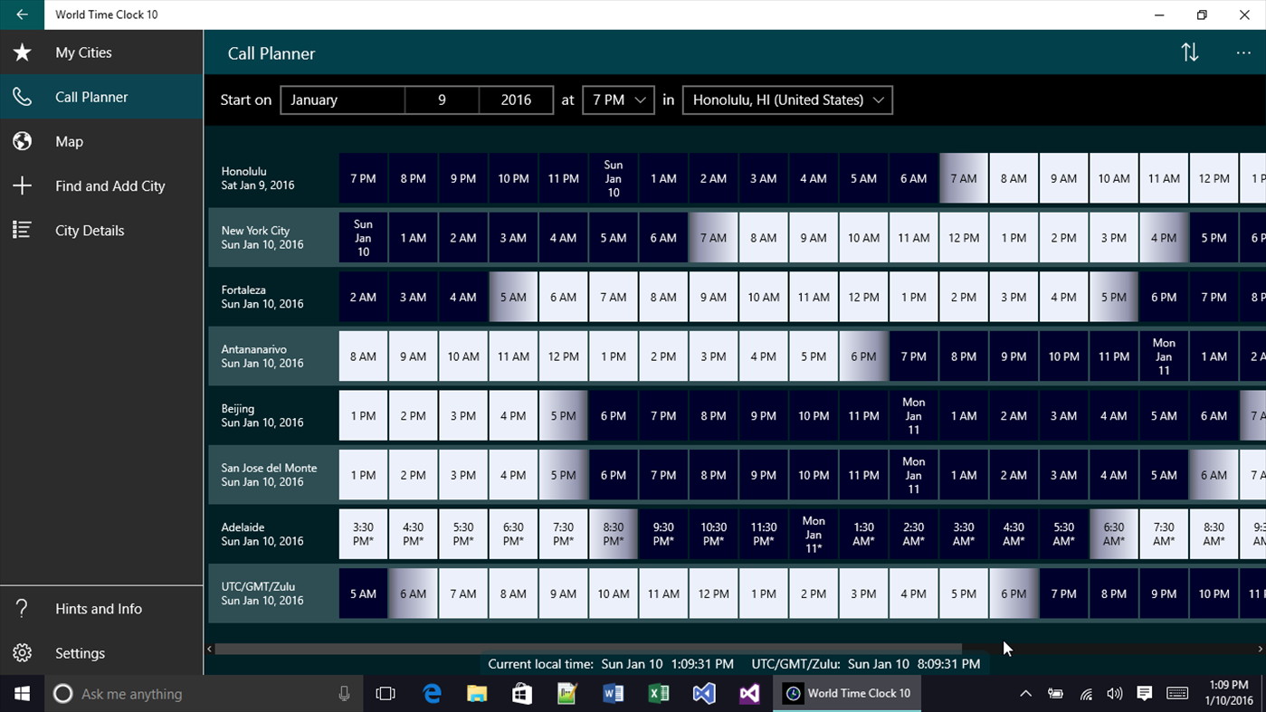Open Excel from the taskbar

coord(659,694)
